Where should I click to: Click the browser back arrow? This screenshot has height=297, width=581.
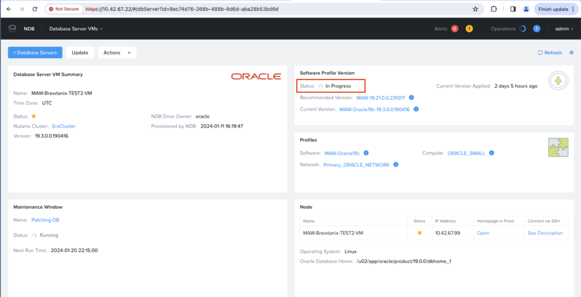[x=9, y=9]
